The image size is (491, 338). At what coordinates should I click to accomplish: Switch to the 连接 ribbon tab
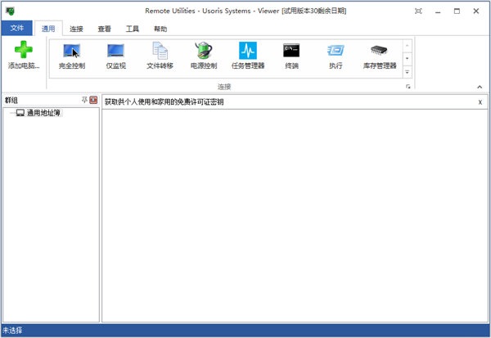tap(76, 29)
